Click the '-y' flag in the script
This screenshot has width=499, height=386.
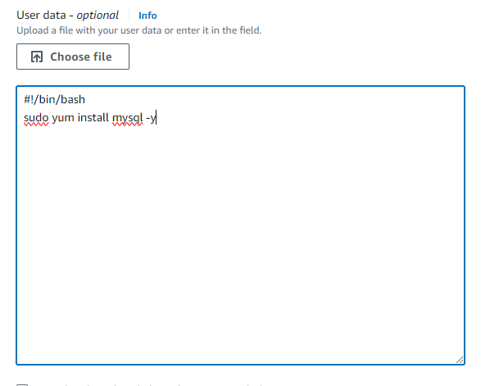point(151,119)
